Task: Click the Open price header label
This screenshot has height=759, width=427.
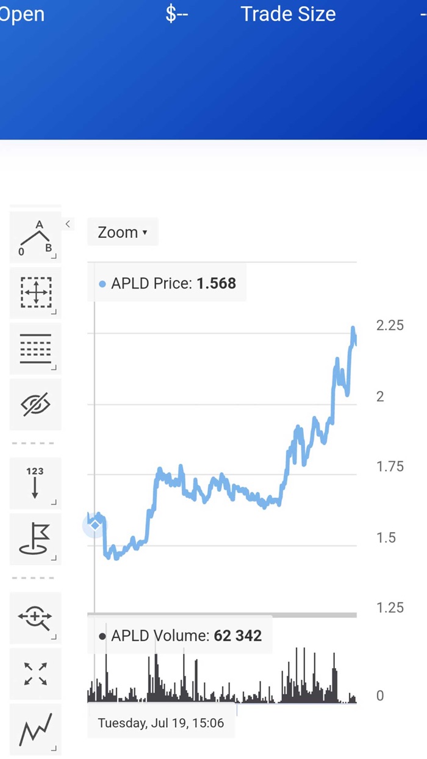Action: point(22,14)
